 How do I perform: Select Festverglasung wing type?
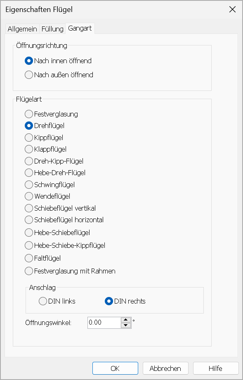[x=51, y=114]
